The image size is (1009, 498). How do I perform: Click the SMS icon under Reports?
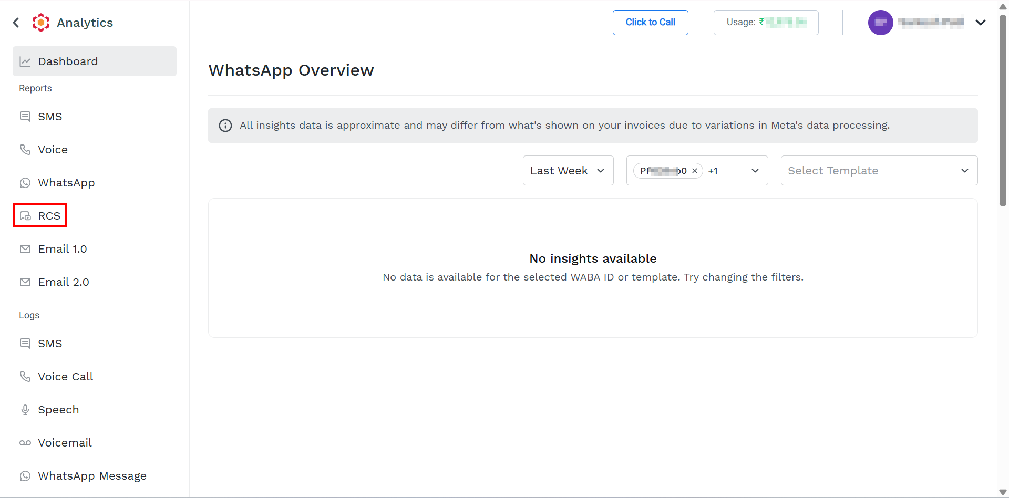pyautogui.click(x=25, y=117)
